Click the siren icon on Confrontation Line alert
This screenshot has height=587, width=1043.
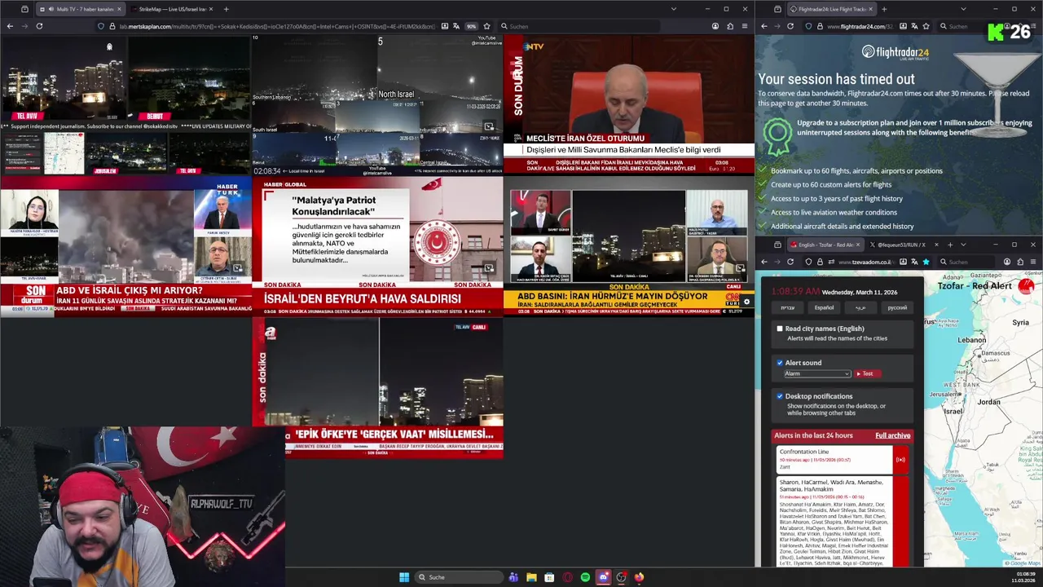[900, 460]
